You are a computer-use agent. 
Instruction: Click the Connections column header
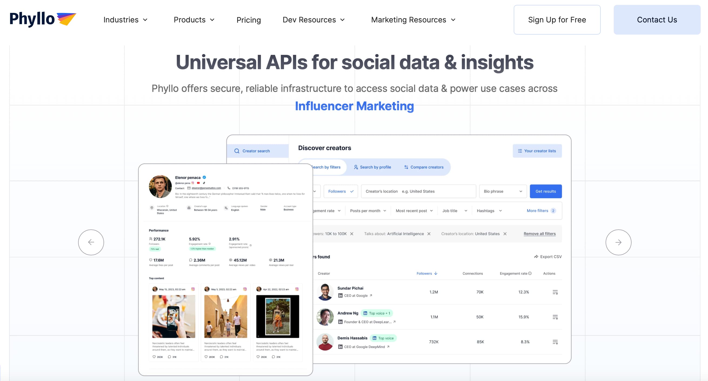click(x=472, y=273)
